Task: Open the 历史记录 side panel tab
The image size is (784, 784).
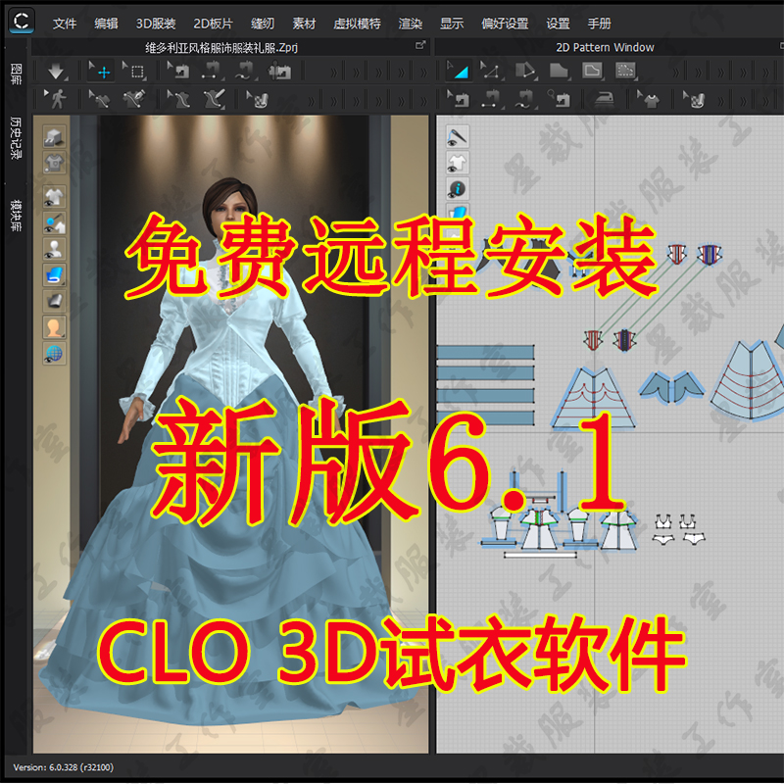Action: point(17,138)
